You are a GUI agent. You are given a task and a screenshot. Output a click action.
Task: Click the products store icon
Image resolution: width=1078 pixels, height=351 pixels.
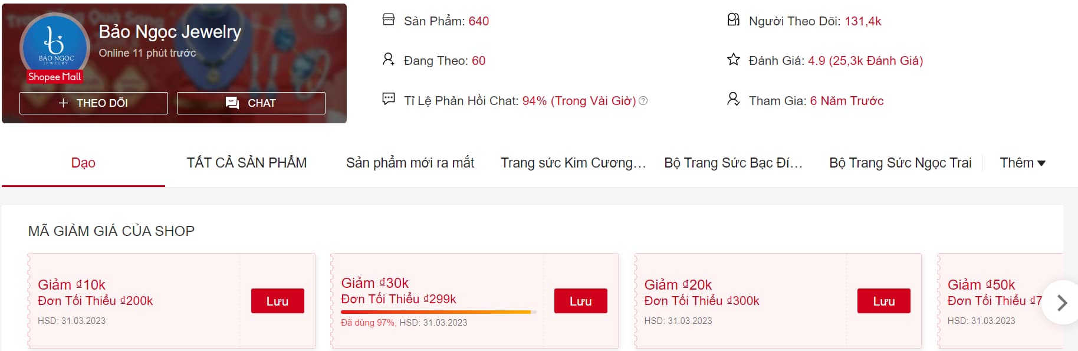[x=389, y=20]
